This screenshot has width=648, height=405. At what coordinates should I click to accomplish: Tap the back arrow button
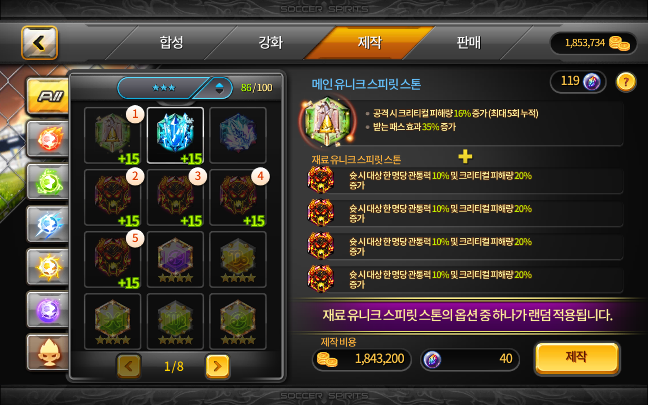point(40,43)
